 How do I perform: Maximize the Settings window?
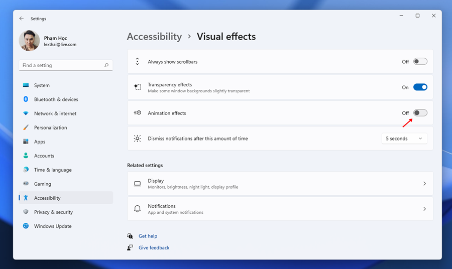coord(417,16)
